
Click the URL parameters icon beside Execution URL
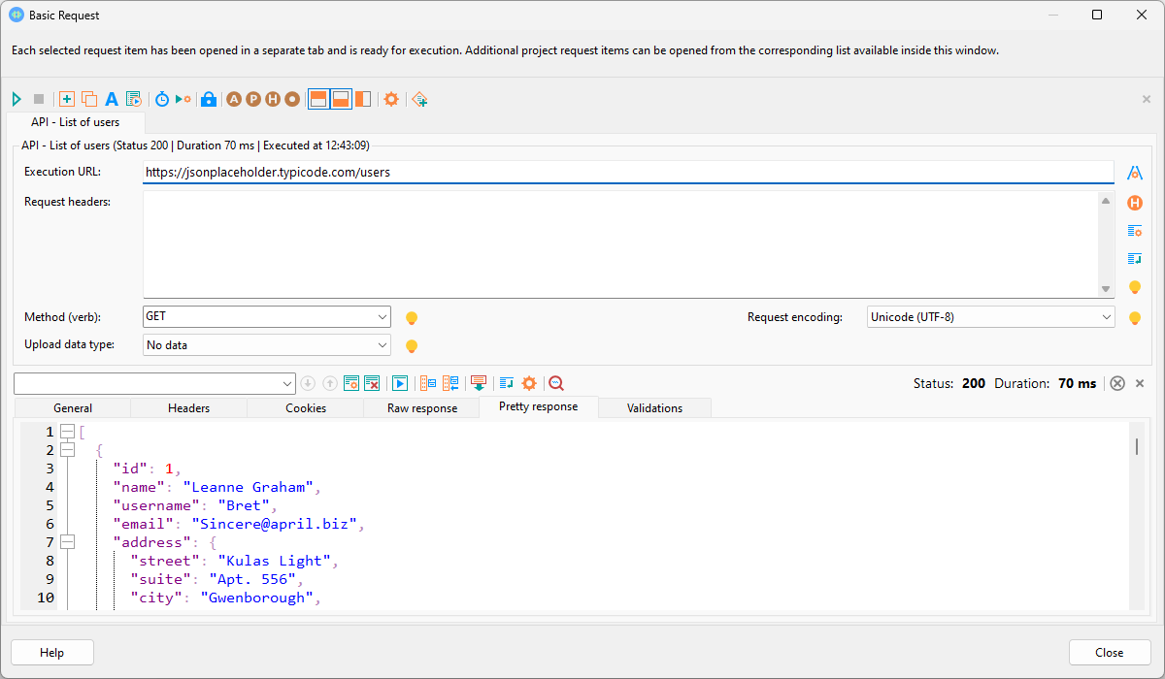1134,173
